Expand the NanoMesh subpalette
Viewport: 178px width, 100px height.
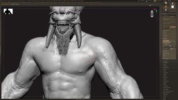pos(165,63)
